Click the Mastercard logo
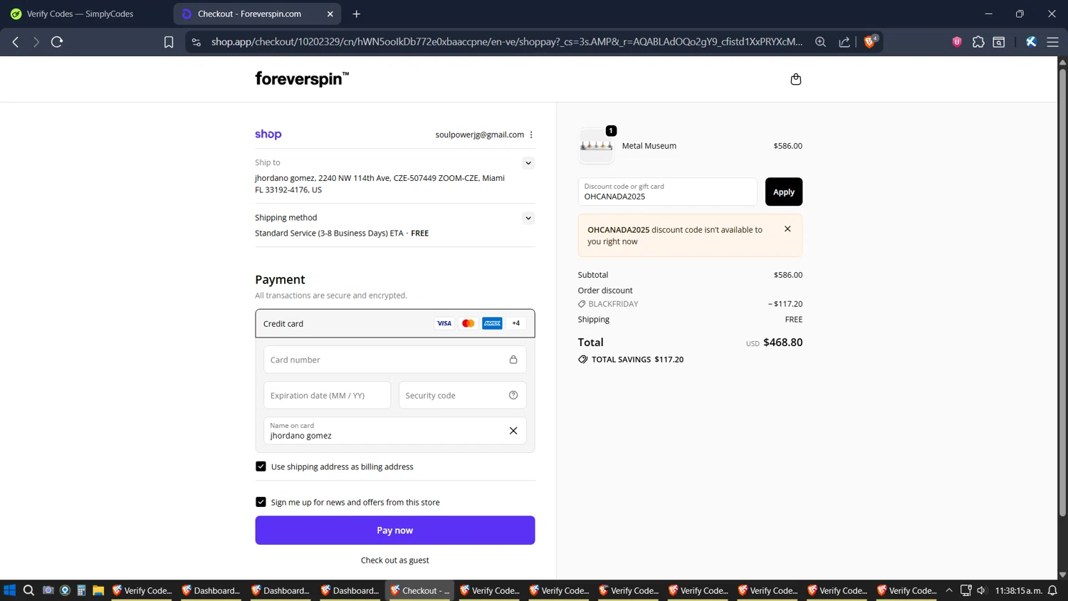Viewport: 1068px width, 601px height. pos(468,323)
